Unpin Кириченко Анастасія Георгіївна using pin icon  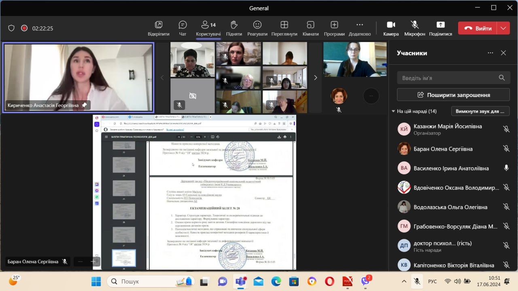84,105
